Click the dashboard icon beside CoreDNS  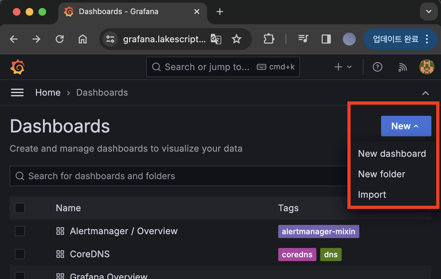click(x=60, y=254)
